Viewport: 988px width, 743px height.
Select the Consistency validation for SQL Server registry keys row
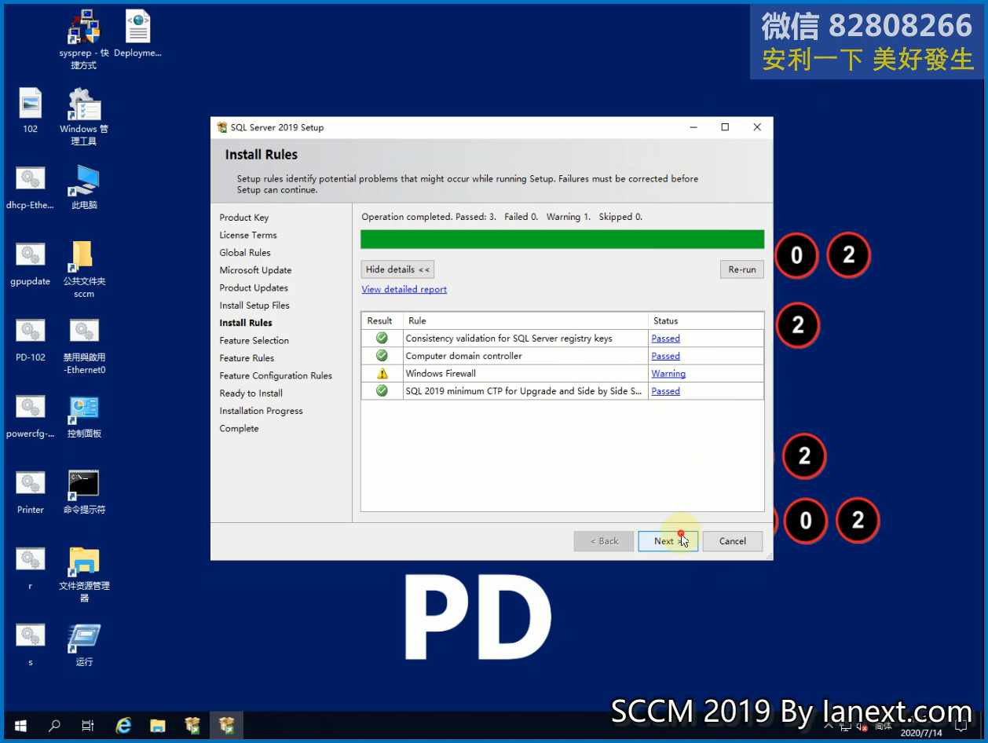click(x=562, y=339)
